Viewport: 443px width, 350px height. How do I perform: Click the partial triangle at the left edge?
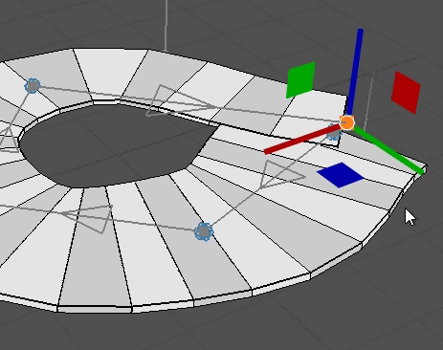pyautogui.click(x=7, y=140)
